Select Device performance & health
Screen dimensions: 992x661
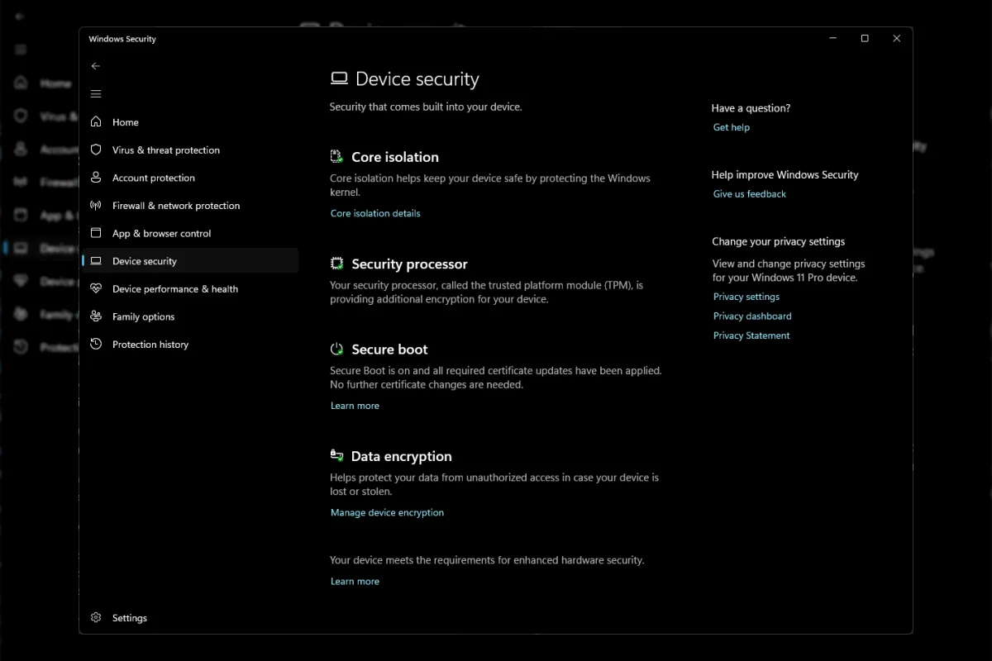coord(190,288)
